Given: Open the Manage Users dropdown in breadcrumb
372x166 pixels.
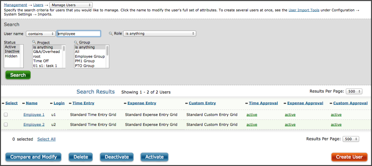Looking at the screenshot, I should (71, 5).
